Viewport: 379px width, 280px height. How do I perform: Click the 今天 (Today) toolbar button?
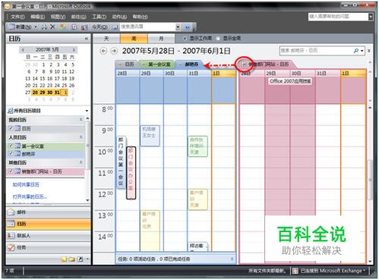click(99, 27)
